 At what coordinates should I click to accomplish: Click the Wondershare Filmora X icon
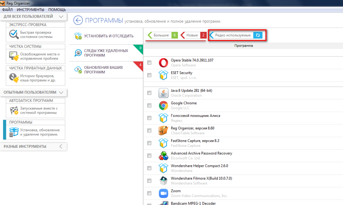coord(163,181)
